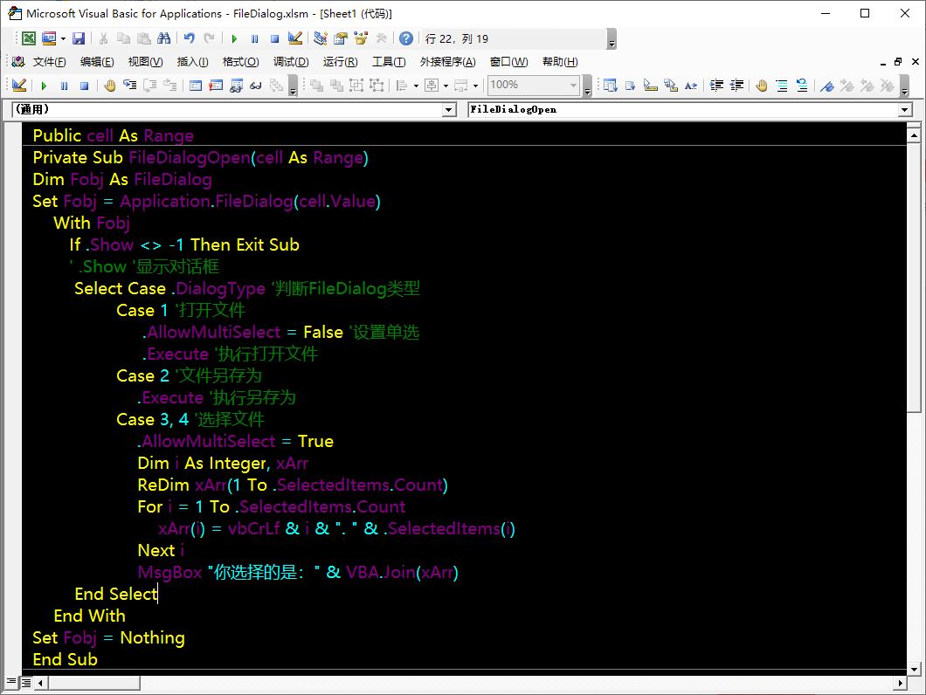Open the 外接程序(A) menu
Viewport: 926px width, 695px height.
click(x=447, y=62)
